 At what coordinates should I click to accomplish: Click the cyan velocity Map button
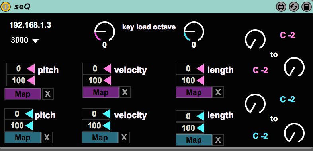click(x=100, y=138)
